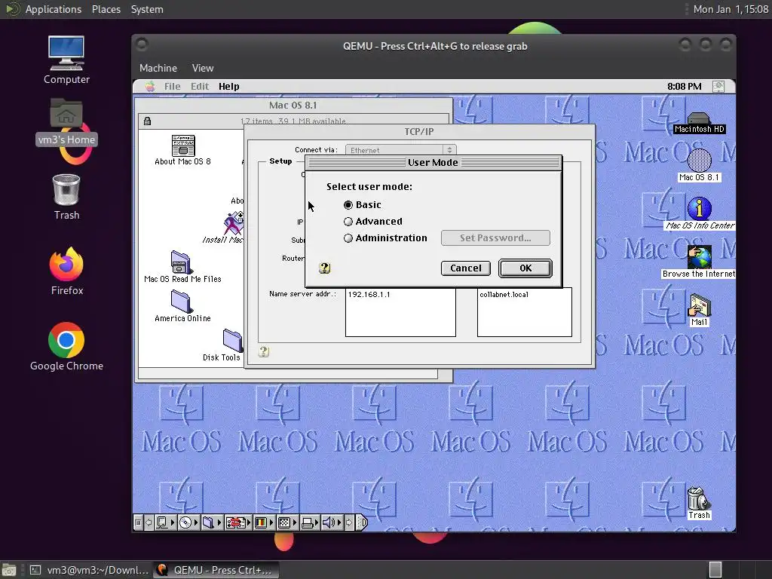The image size is (772, 579).
Task: Open sound volume Control Strip module
Action: 332,522
